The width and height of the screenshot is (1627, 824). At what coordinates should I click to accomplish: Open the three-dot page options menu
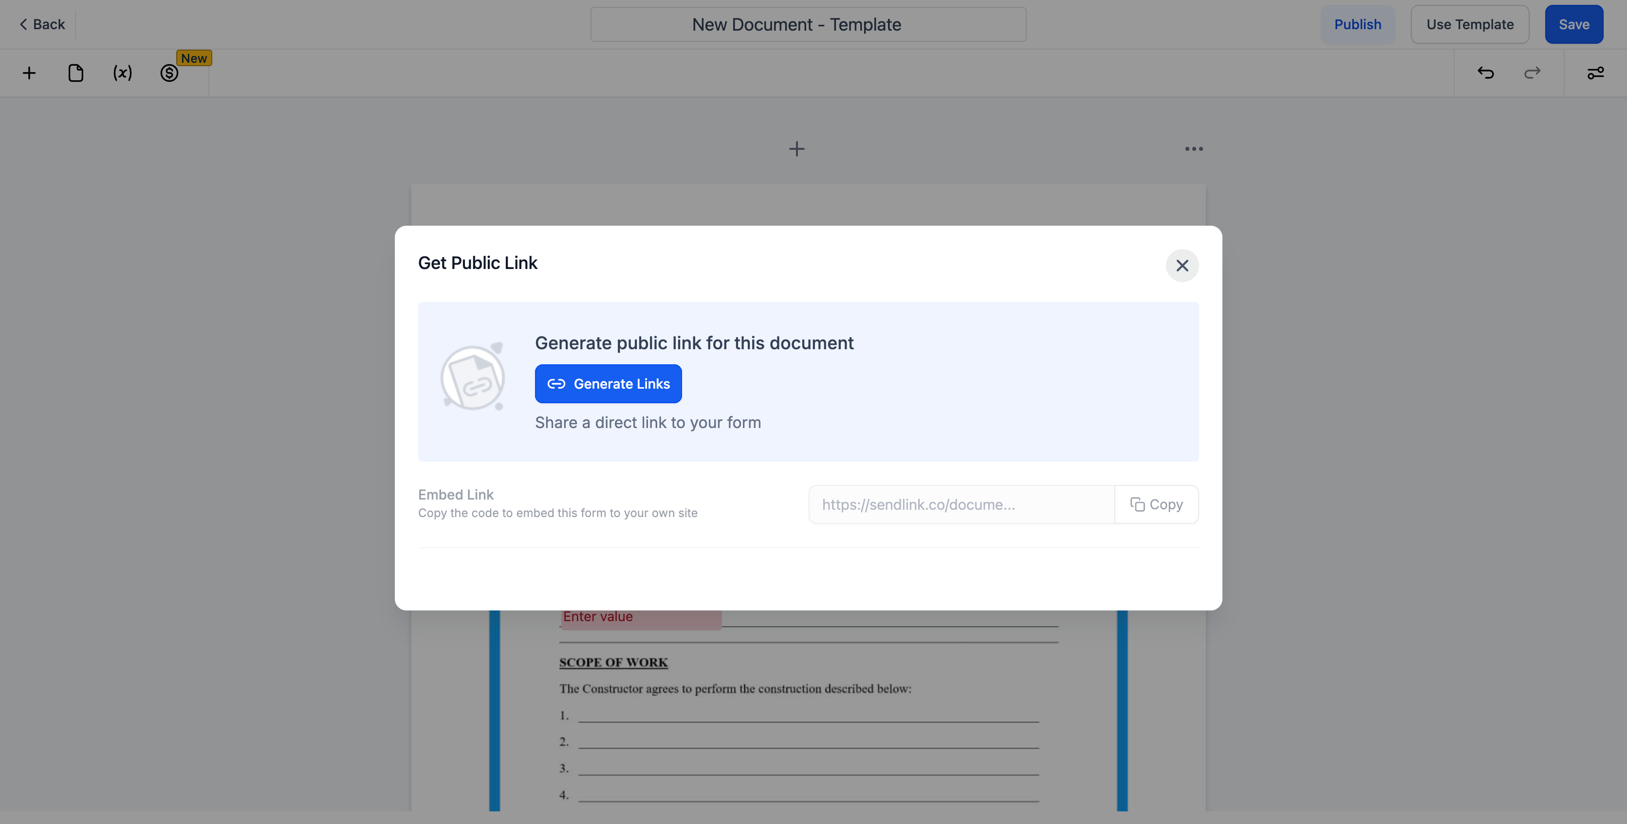pos(1194,149)
